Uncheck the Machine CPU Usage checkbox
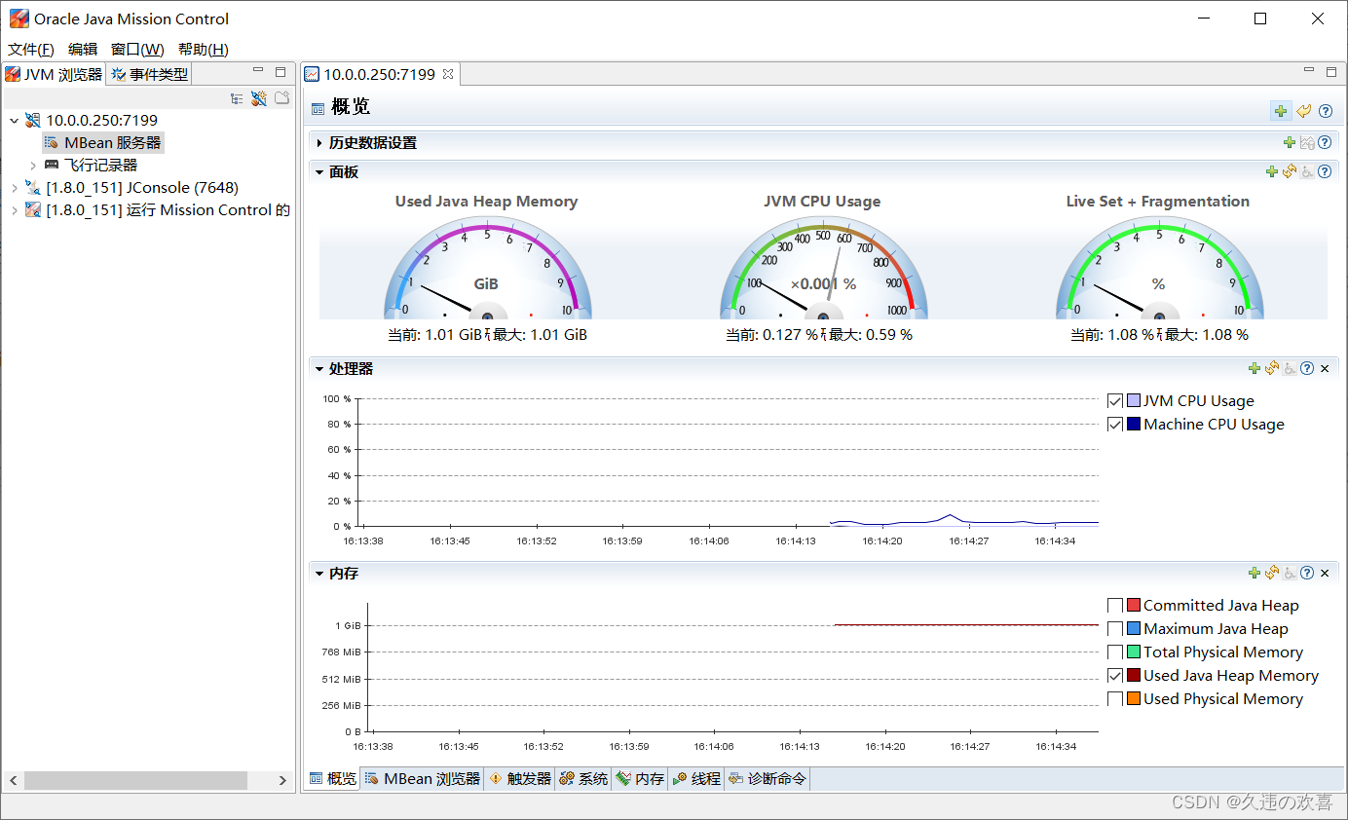The height and width of the screenshot is (820, 1348). point(1115,425)
